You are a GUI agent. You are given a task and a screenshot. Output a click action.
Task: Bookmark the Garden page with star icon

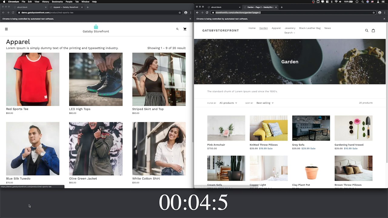click(374, 12)
